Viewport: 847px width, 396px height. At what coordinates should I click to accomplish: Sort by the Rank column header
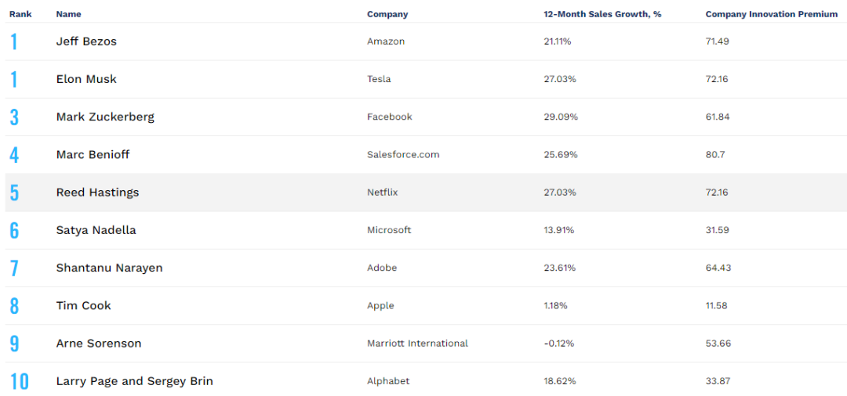20,15
